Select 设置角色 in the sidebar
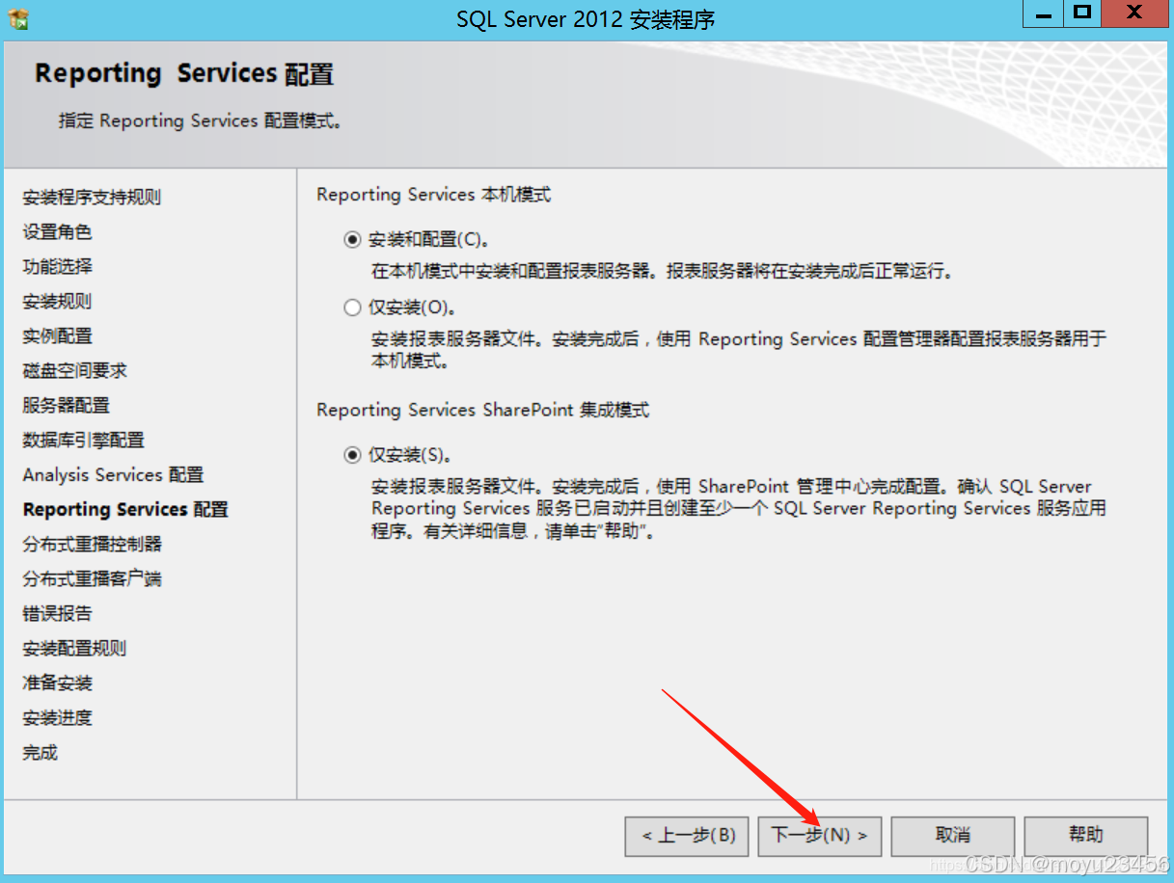The image size is (1174, 883). tap(56, 231)
